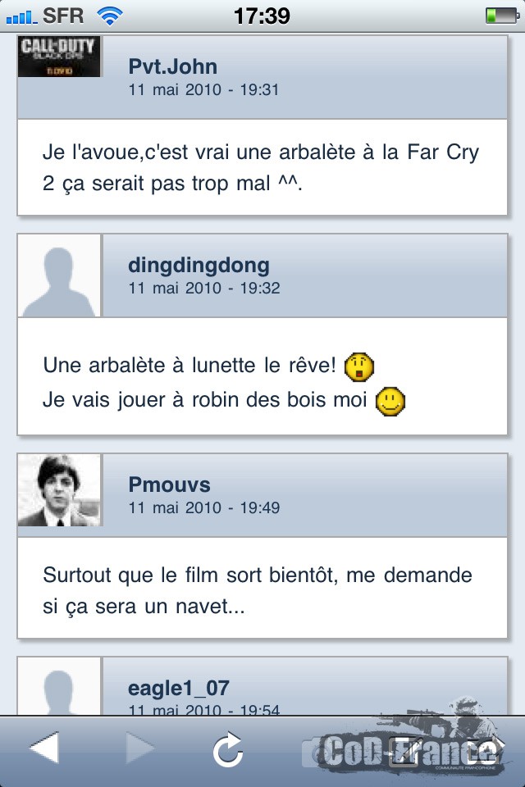Open eagle1_07 username link
This screenshot has width=525, height=787.
coord(179,688)
